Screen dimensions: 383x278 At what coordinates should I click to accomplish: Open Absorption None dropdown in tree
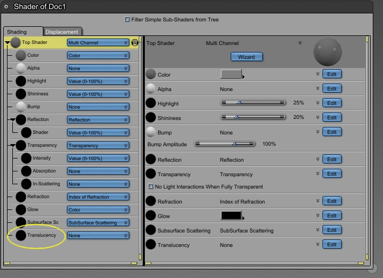tap(98, 171)
